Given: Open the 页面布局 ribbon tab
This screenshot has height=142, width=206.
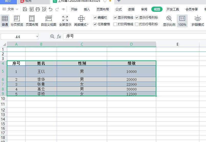Looking at the screenshot, I should point(103,9).
